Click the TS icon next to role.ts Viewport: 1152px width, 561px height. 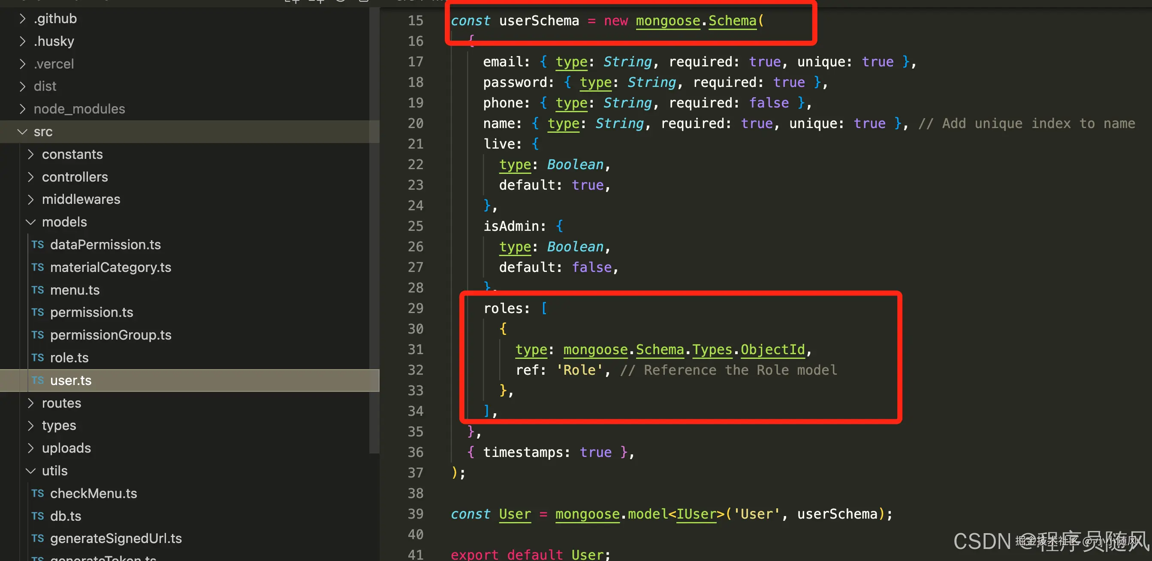click(38, 358)
